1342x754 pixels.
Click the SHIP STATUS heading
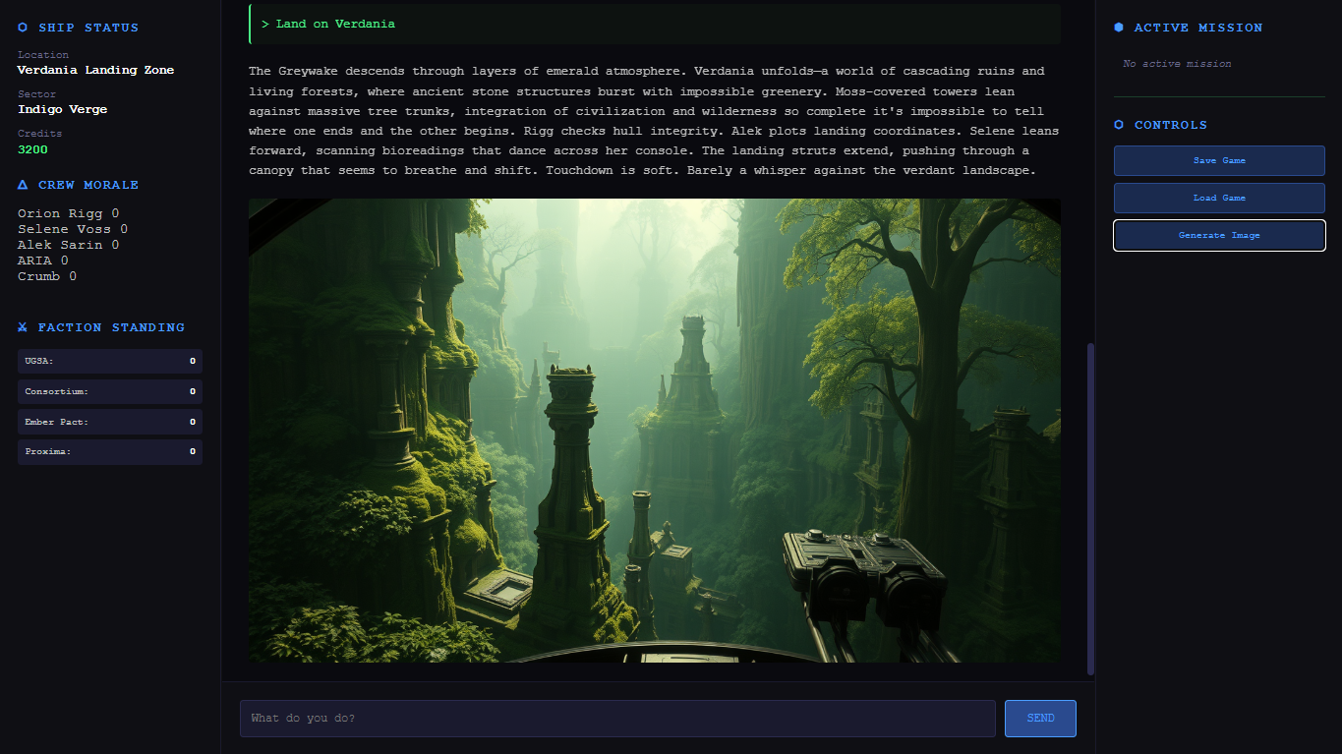point(88,28)
